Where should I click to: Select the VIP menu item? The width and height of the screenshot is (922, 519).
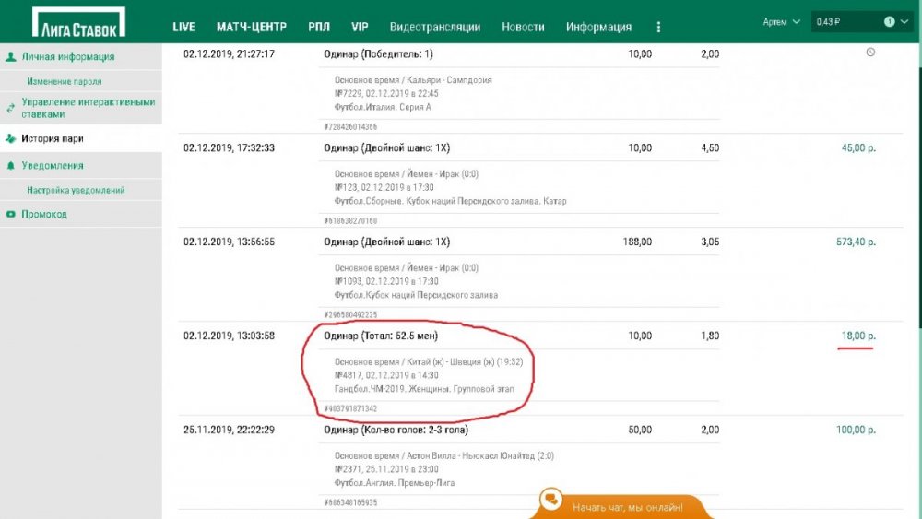pyautogui.click(x=360, y=27)
